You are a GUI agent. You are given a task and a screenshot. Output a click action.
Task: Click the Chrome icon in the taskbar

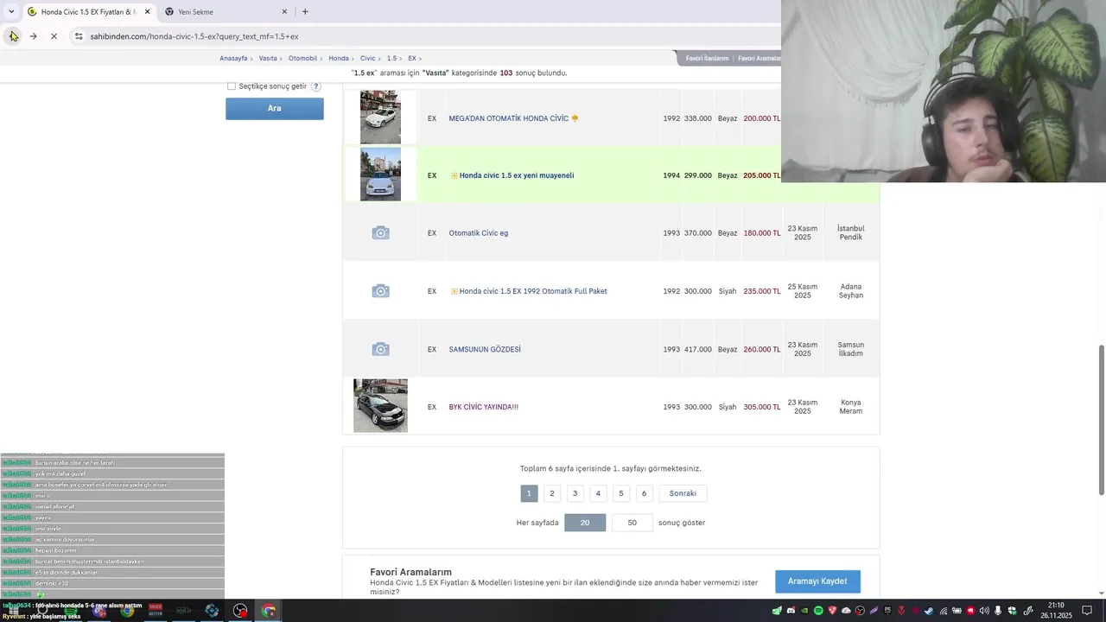[x=269, y=611]
